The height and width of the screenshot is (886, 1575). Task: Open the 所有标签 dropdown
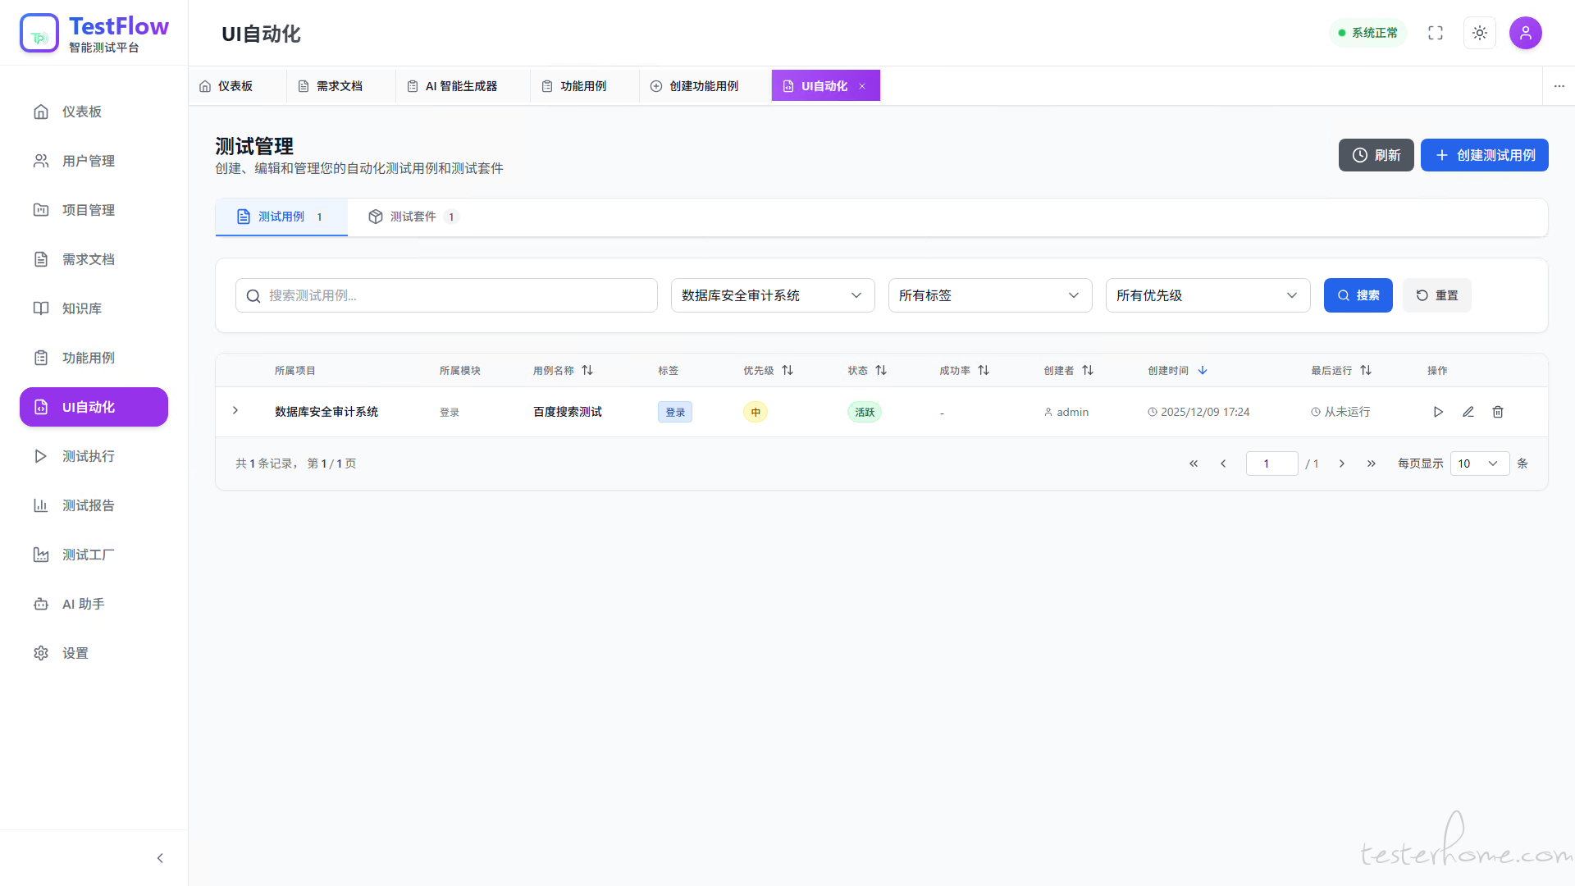click(989, 295)
